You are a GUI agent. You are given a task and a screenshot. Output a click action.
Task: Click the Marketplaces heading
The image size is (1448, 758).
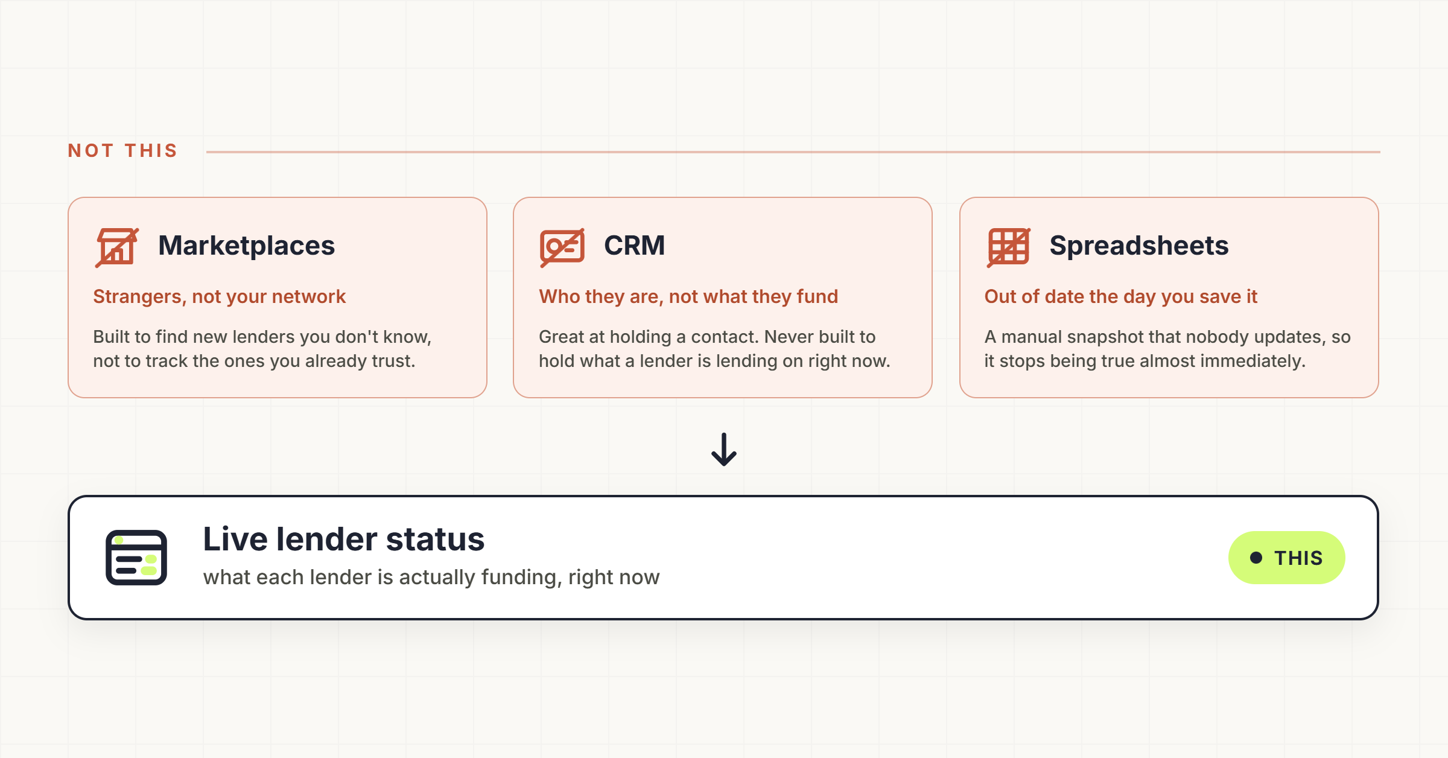coord(246,246)
